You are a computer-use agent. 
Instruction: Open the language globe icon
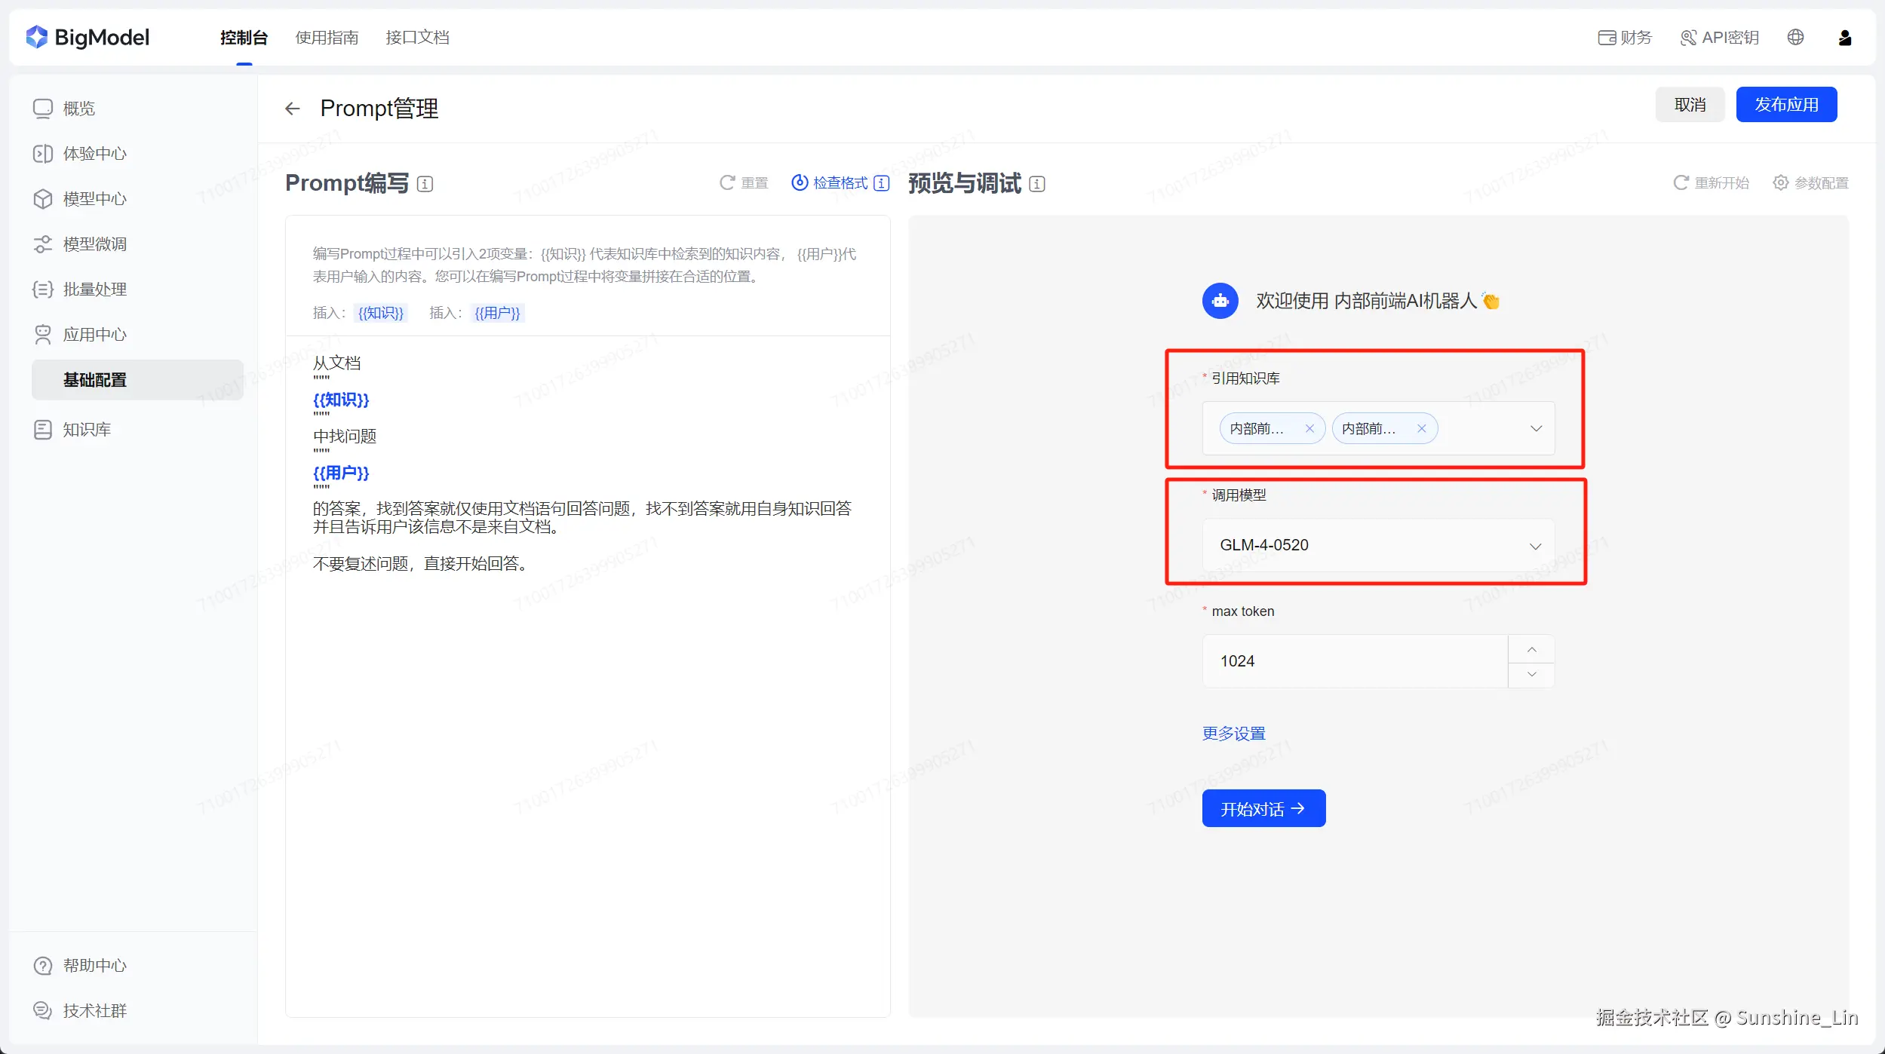(x=1795, y=37)
